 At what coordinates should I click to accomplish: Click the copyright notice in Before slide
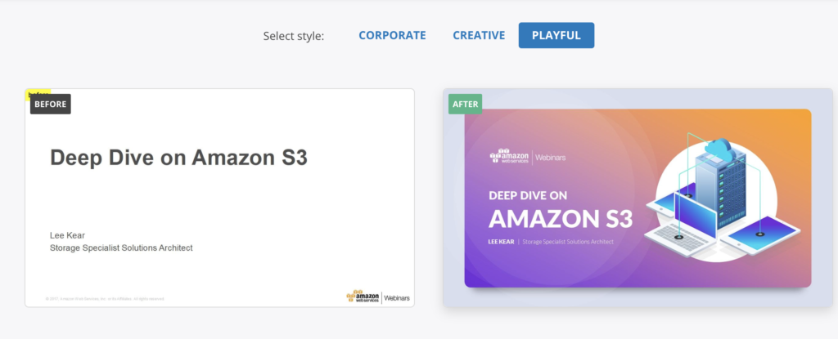click(x=106, y=299)
